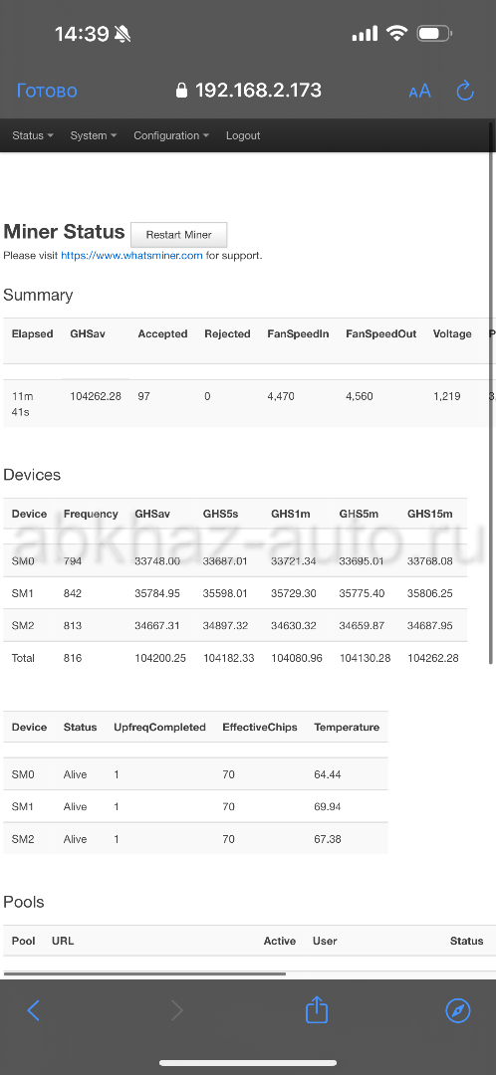Select Logout in the navigation bar
The image size is (496, 1075).
tap(243, 135)
